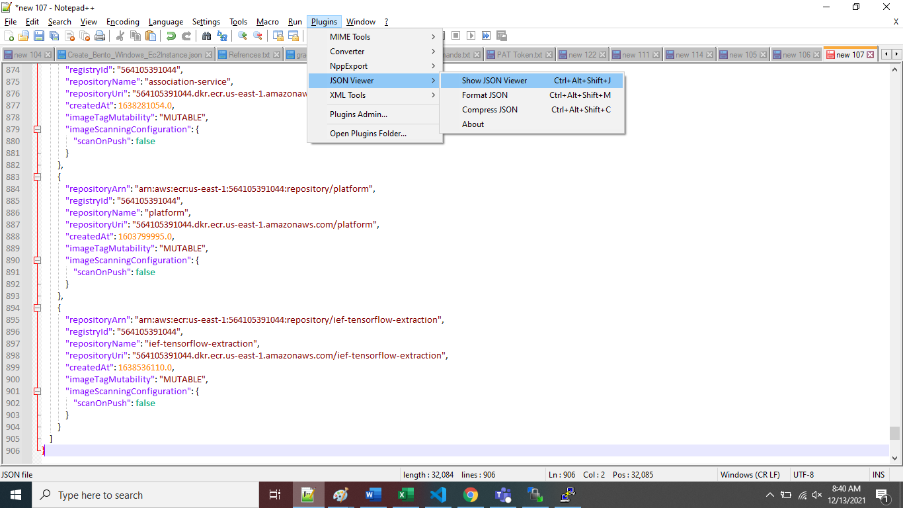Click INS indicator in status bar

879,475
